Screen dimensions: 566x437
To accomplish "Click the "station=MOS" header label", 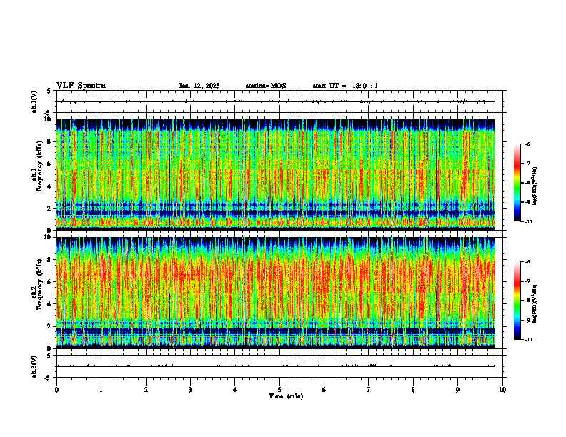I will tap(266, 86).
